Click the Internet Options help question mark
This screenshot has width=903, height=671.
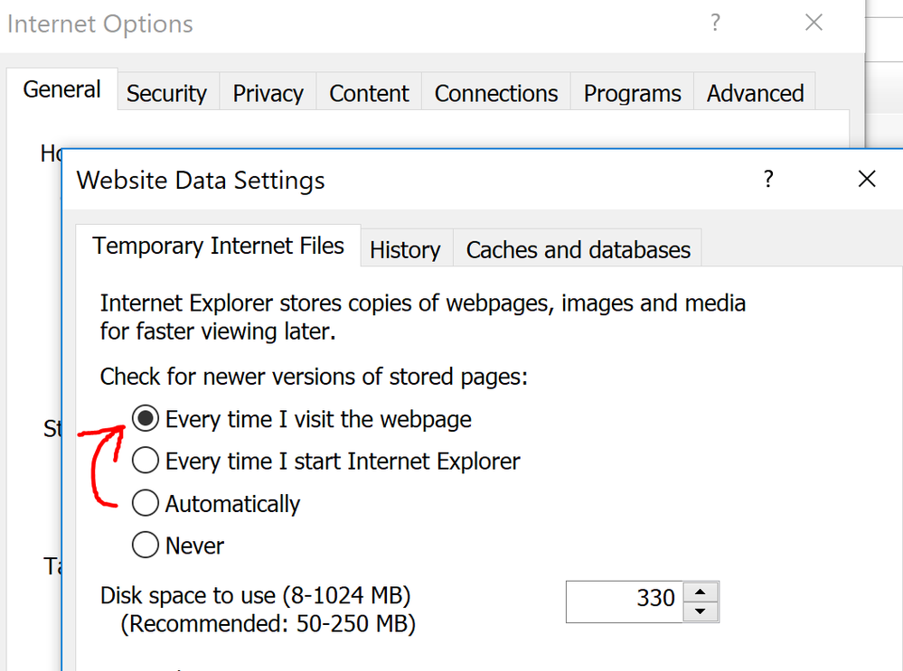pos(715,23)
